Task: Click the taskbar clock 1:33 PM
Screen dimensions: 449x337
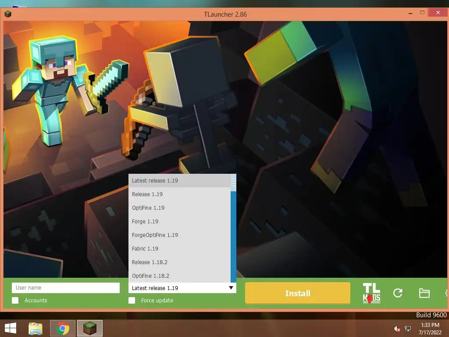Action: tap(430, 325)
